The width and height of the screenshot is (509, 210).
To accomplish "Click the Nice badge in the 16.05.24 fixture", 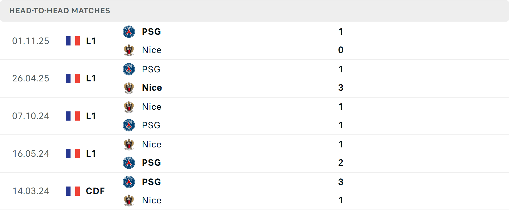I will 129,144.
